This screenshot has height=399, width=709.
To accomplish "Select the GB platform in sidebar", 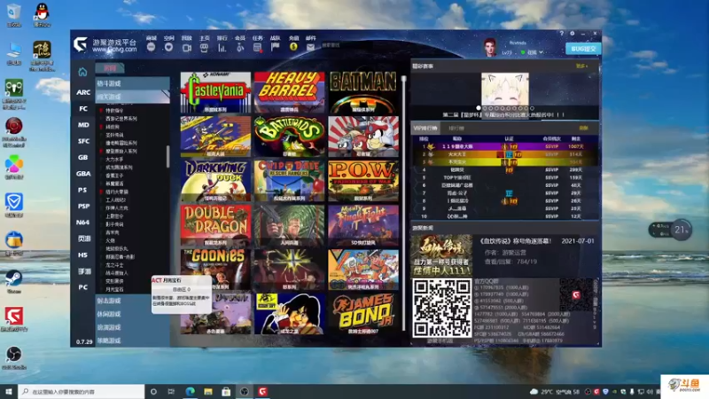I will (x=82, y=158).
